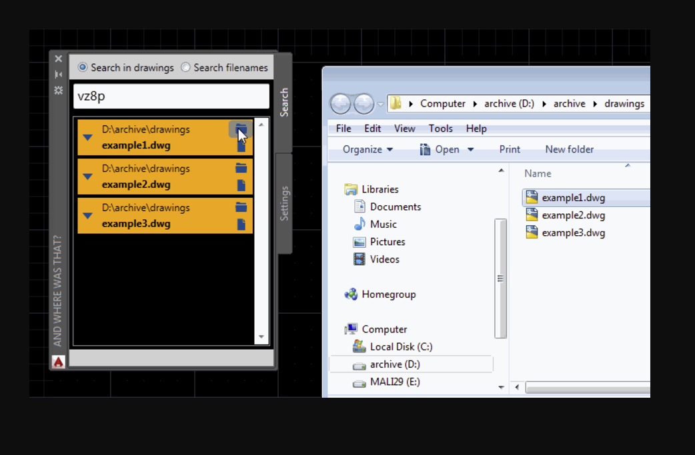This screenshot has width=695, height=455.
Task: Open the palette properties gear icon
Action: [x=59, y=91]
